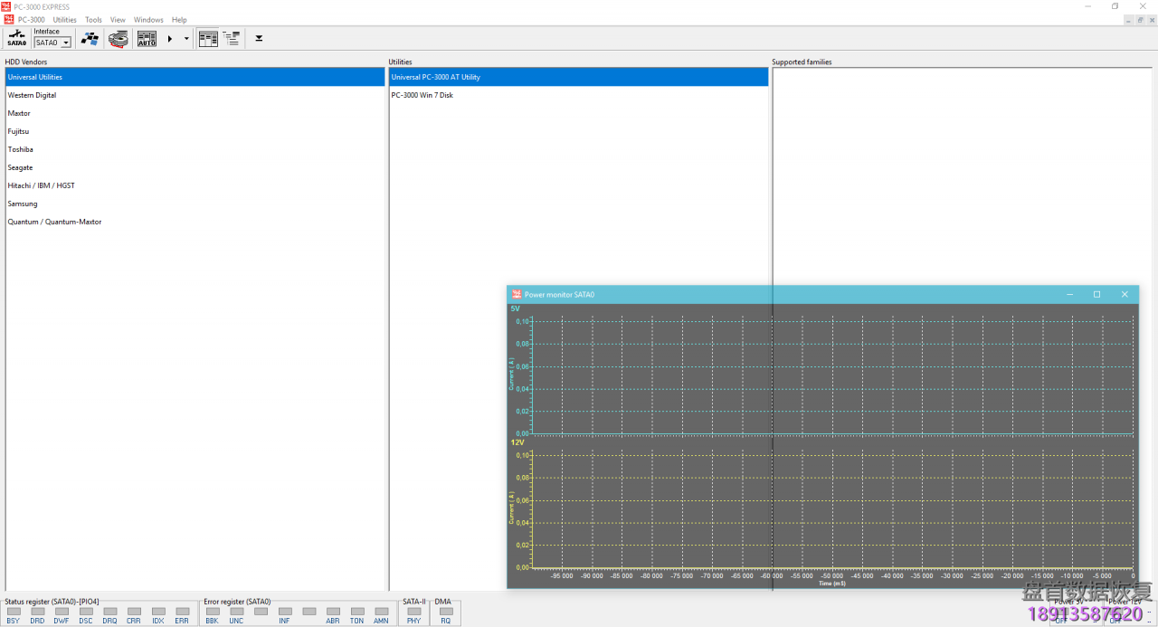Open the Windows menu

(147, 19)
